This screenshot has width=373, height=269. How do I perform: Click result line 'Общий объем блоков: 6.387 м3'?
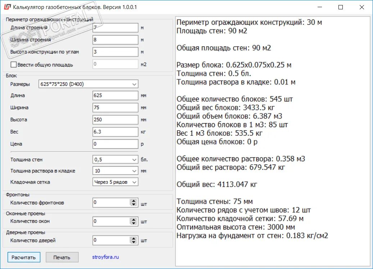tap(229, 116)
